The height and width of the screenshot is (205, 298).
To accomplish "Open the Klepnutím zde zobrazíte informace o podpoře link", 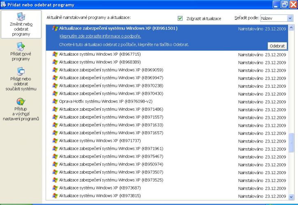I will click(x=100, y=36).
